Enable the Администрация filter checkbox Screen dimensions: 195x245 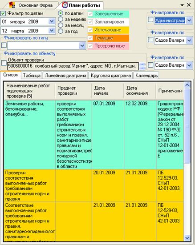[150, 20]
